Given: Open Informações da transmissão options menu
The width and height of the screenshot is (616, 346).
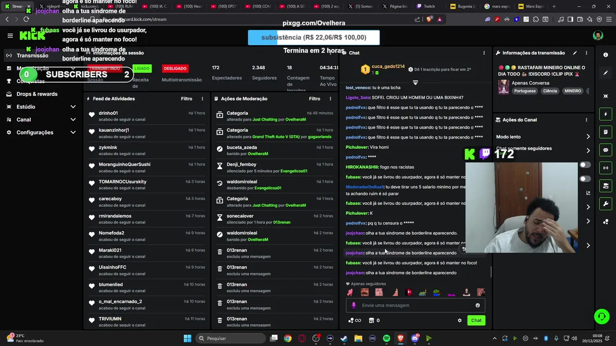Looking at the screenshot, I should click(586, 53).
